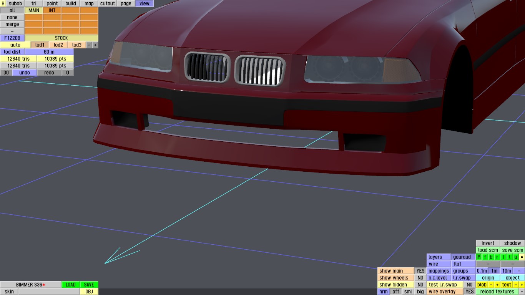Toggle the NO value beside show wheels
Viewport: 525px width, 295px height.
[420, 278]
